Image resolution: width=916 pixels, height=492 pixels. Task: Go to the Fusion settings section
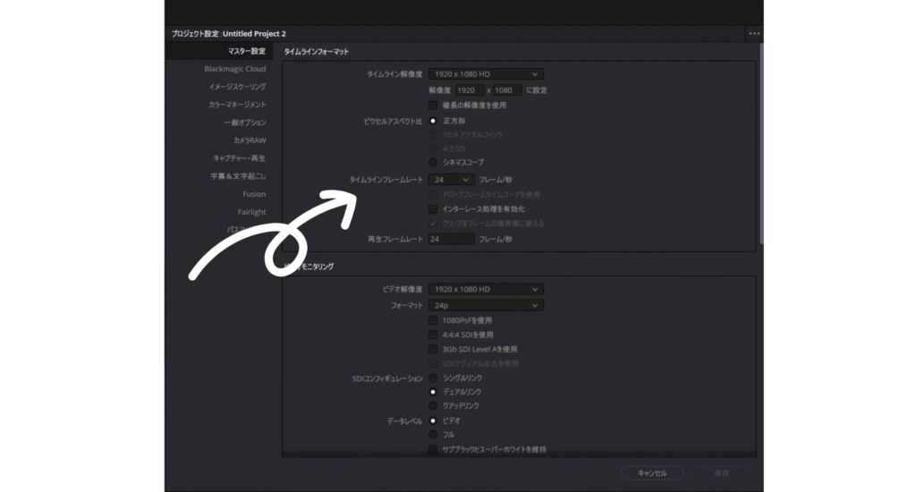(x=253, y=194)
